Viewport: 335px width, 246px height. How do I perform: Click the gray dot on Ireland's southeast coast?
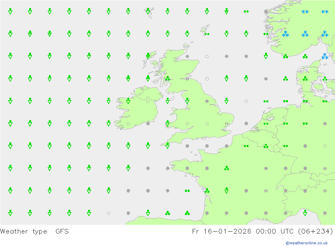point(148,124)
